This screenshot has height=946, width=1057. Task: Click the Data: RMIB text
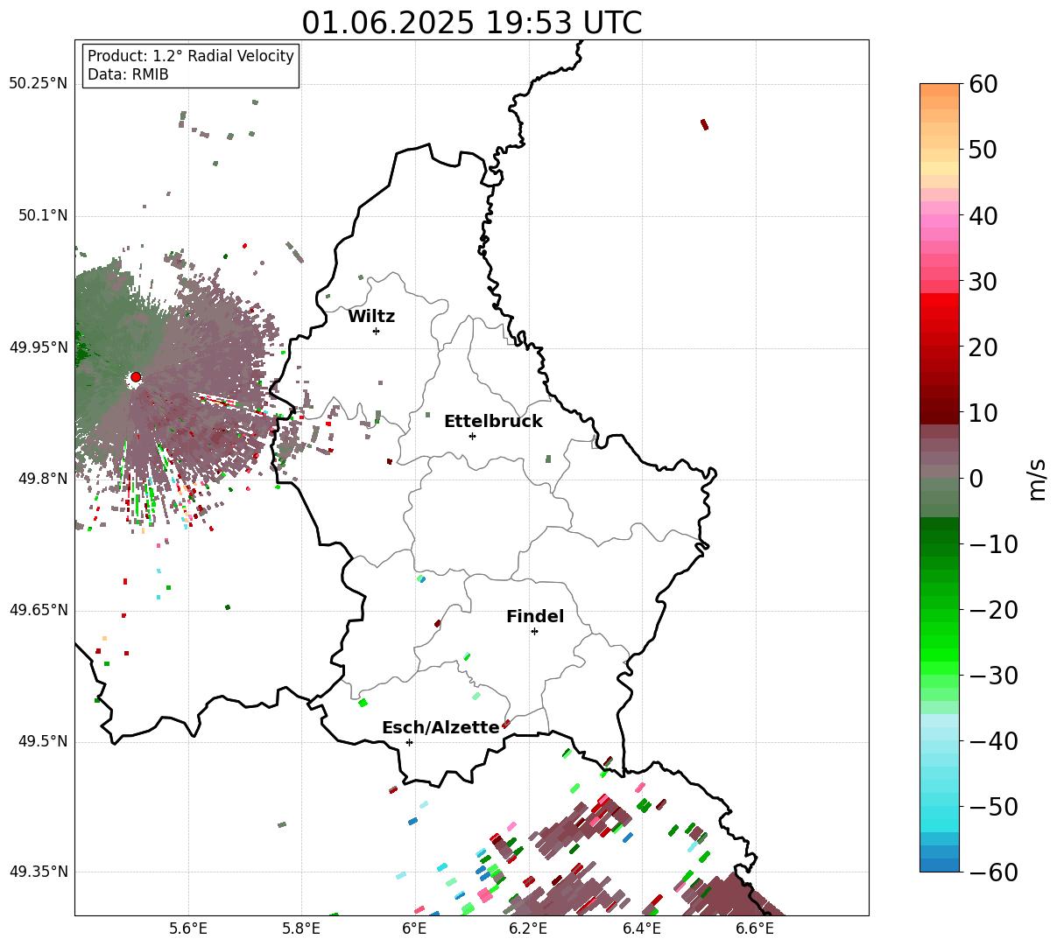pos(128,74)
